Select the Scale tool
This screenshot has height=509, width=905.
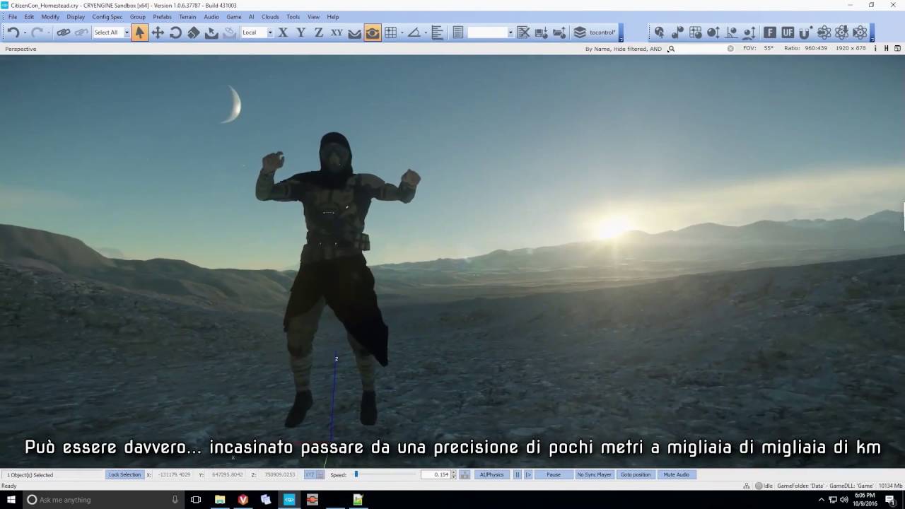pyautogui.click(x=193, y=33)
